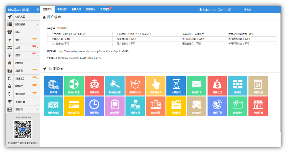Expand the 账号设置 sidebar menu chevron
This screenshot has height=153, width=287.
38,24
